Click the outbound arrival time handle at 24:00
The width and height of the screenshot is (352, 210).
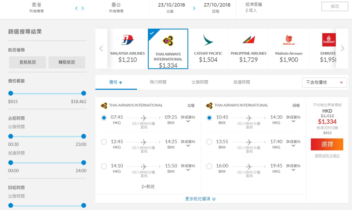(x=84, y=162)
